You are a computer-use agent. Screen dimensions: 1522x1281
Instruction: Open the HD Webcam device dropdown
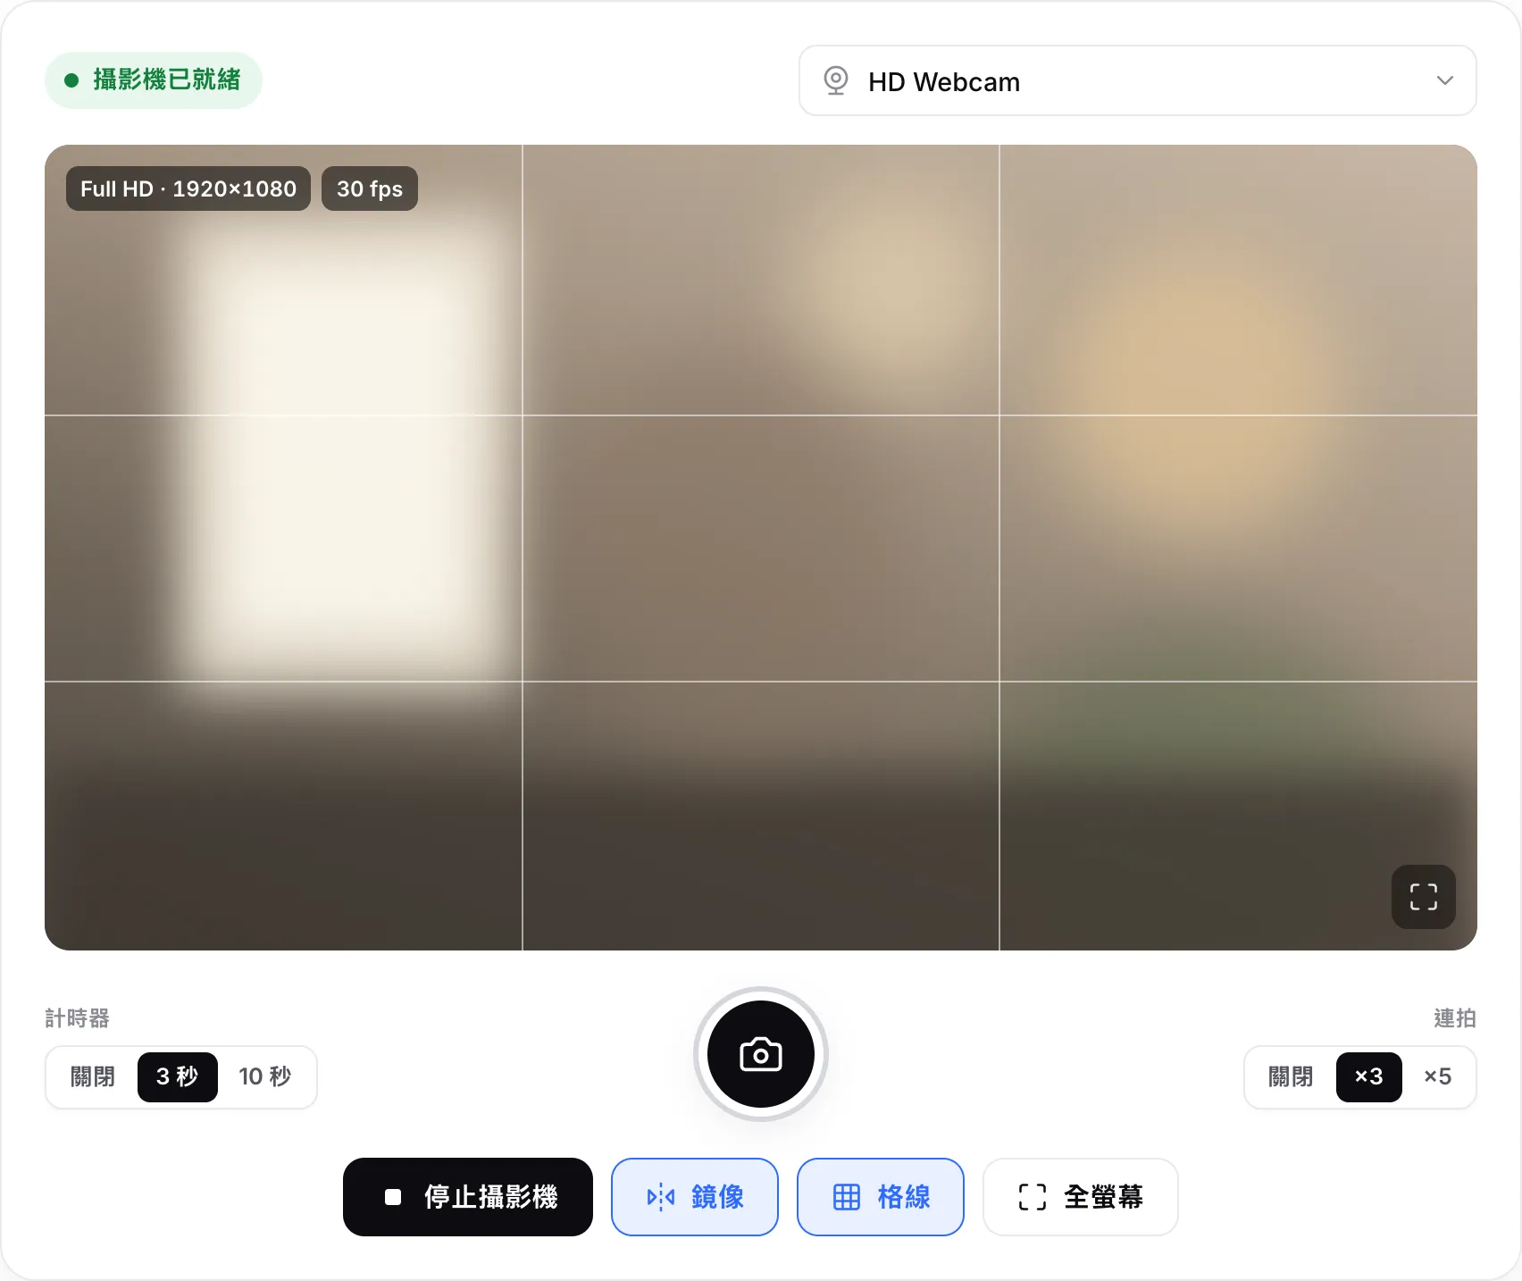click(1137, 80)
